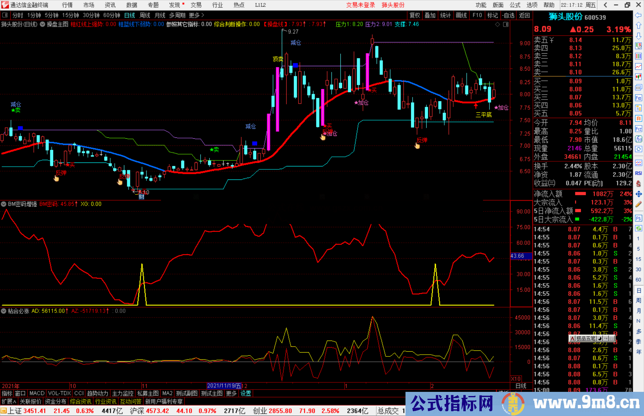
Task: Open the 更多 period dropdown
Action: point(194,15)
